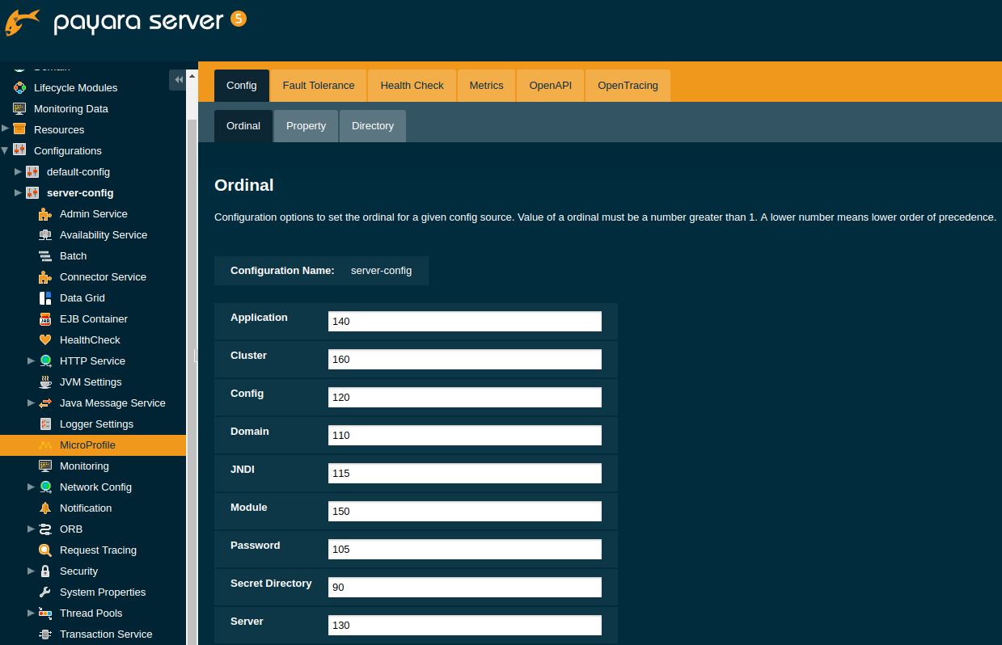The height and width of the screenshot is (645, 1002).
Task: Click the EJB Container icon
Action: (x=45, y=318)
